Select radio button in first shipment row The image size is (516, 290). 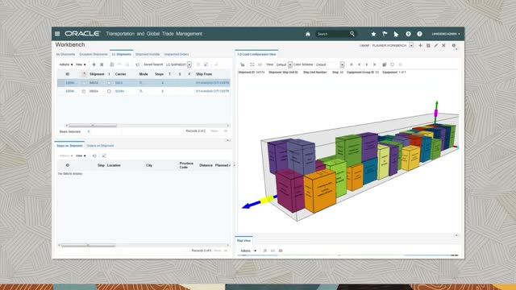pyautogui.click(x=109, y=83)
